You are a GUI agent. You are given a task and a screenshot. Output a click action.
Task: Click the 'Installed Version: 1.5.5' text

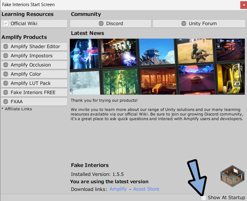coord(97,174)
